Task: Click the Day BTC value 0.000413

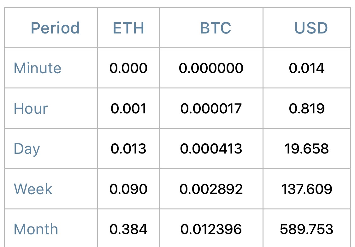Action: pyautogui.click(x=211, y=149)
